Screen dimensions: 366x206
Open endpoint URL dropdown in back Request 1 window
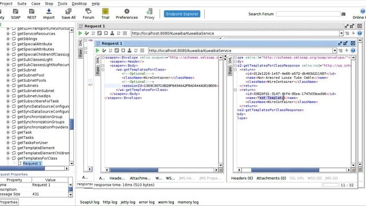click(341, 33)
